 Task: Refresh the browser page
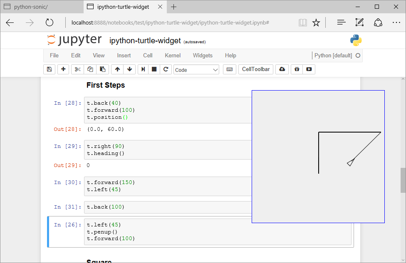pos(49,23)
